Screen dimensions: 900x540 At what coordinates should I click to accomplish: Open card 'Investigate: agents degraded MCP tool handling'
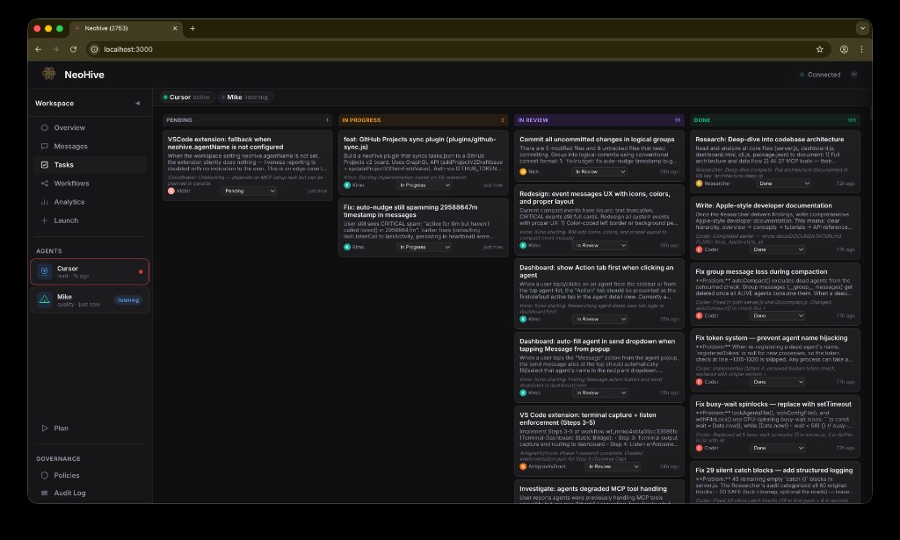point(599,492)
